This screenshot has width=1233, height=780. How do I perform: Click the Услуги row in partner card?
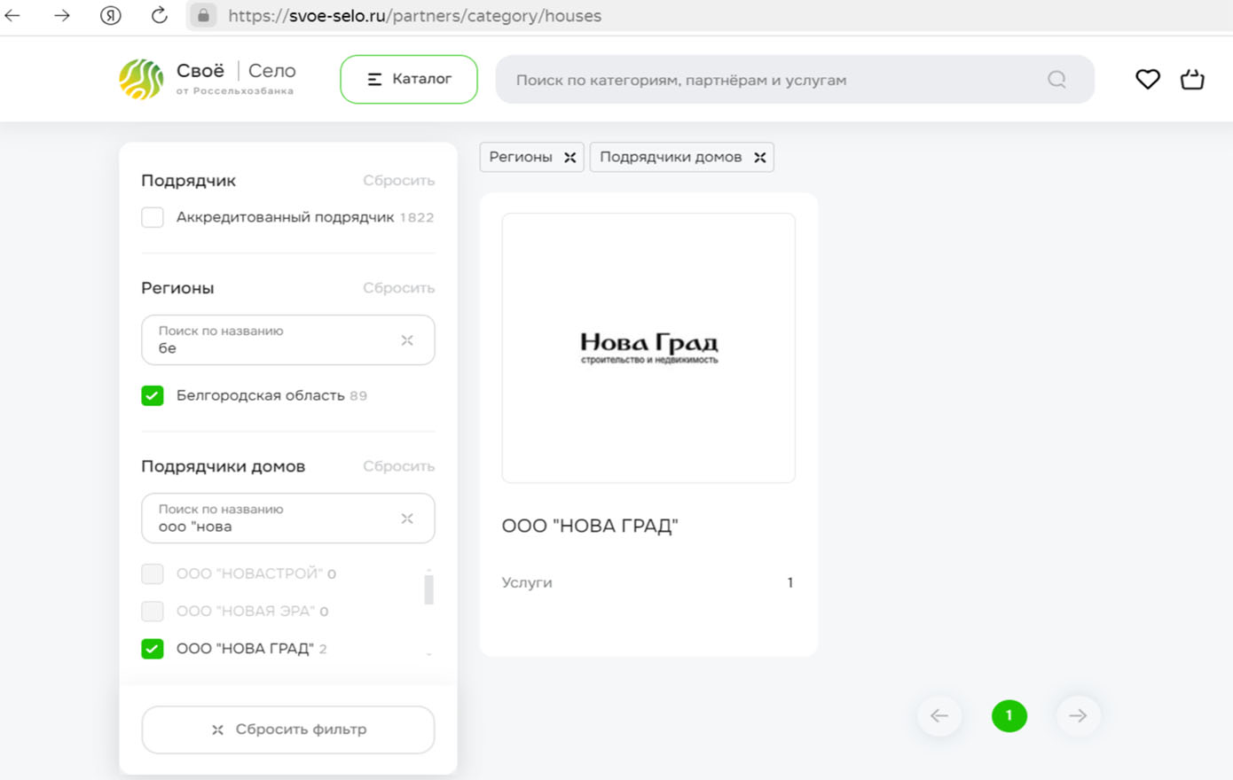[648, 582]
